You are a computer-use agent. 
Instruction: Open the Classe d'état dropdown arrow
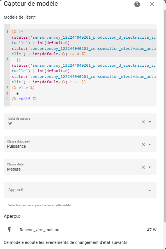(150, 167)
